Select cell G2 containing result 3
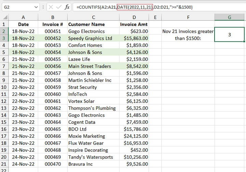246x172 pixels. [x=230, y=35]
